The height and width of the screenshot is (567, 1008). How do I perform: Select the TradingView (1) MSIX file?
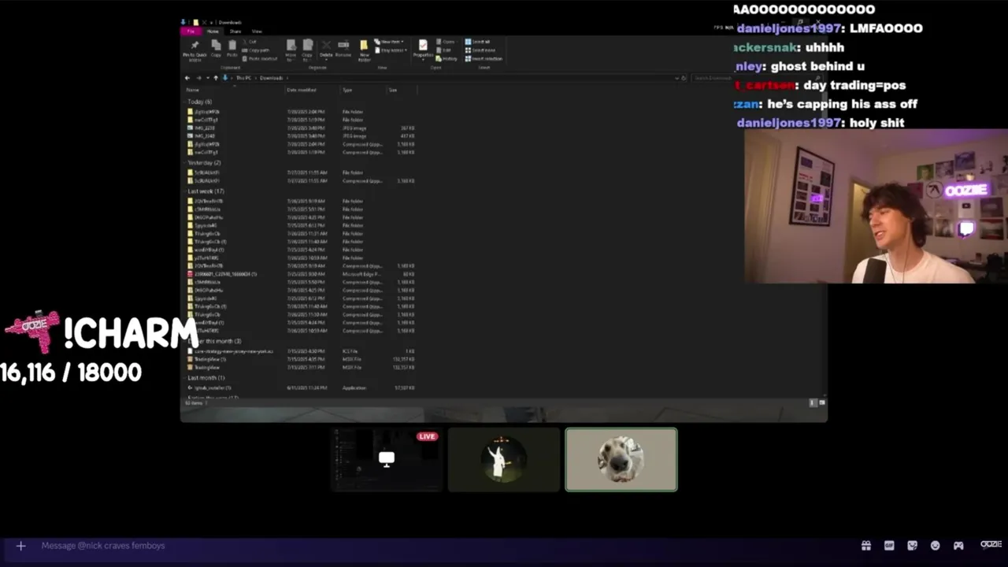coord(301,359)
